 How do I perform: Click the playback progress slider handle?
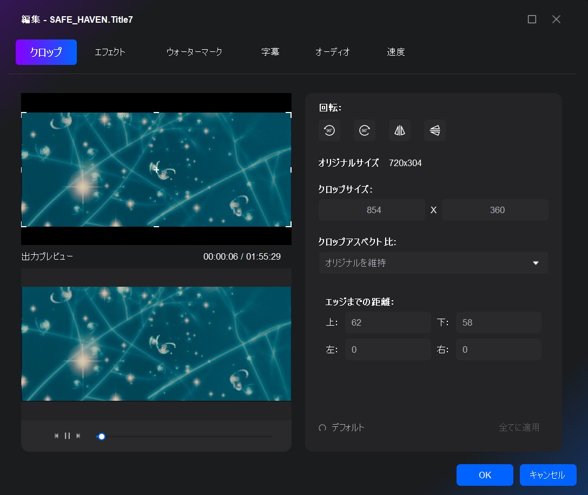(102, 437)
